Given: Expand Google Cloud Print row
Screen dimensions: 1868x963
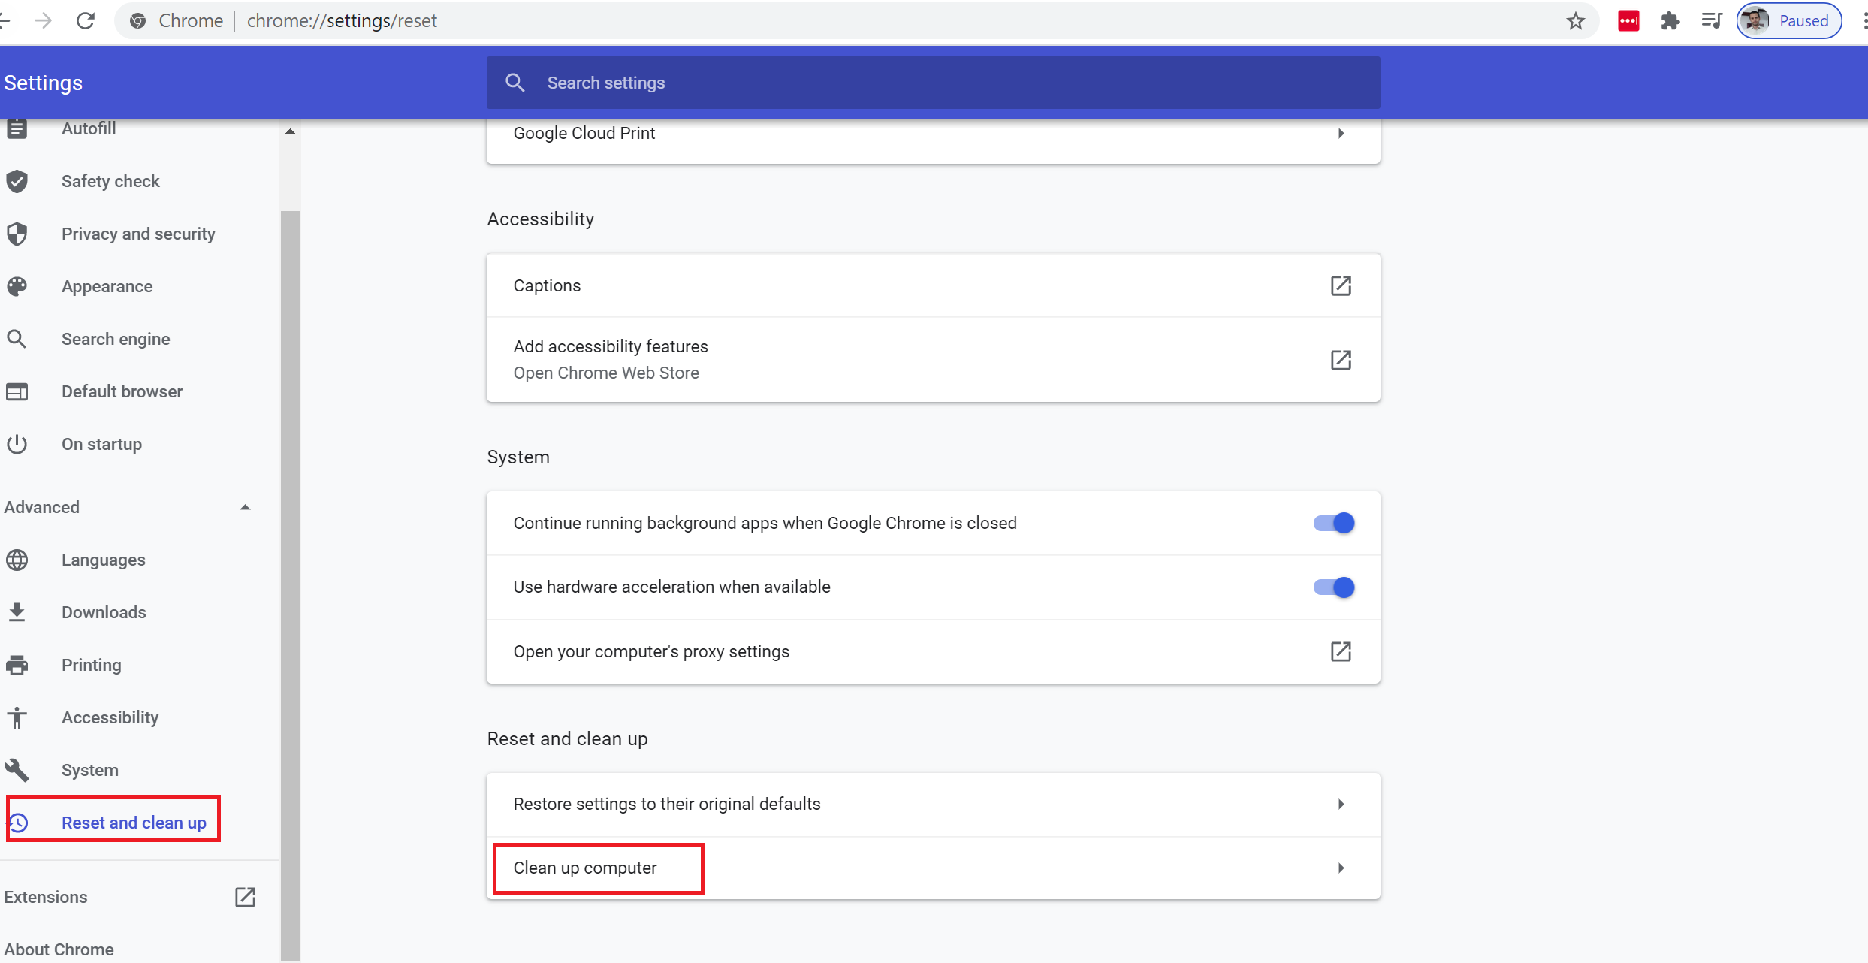Looking at the screenshot, I should pyautogui.click(x=1341, y=134).
